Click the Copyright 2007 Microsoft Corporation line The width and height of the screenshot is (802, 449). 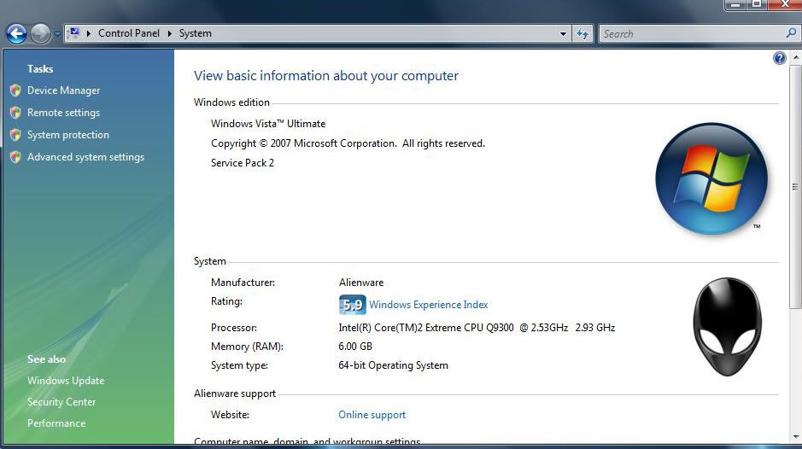tap(348, 143)
